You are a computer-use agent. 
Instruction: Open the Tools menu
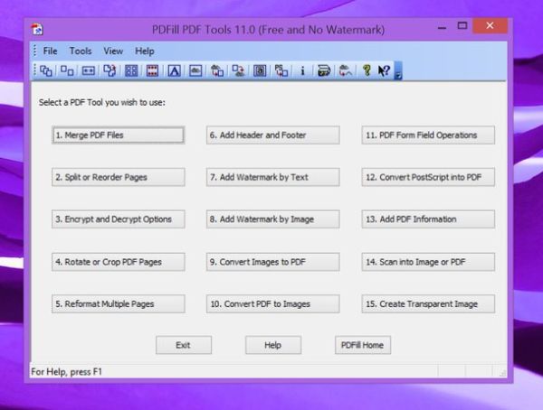[x=81, y=51]
